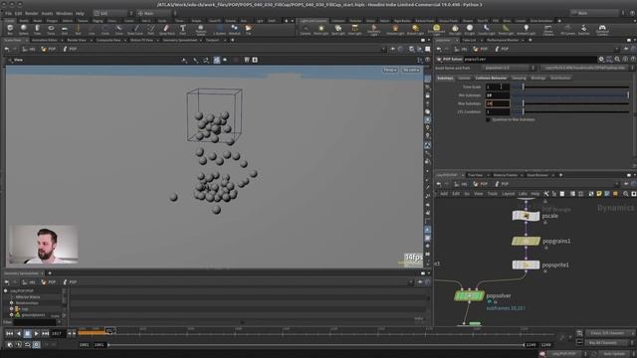
Task: Open the Key All Channels dropdown
Action: 608,343
